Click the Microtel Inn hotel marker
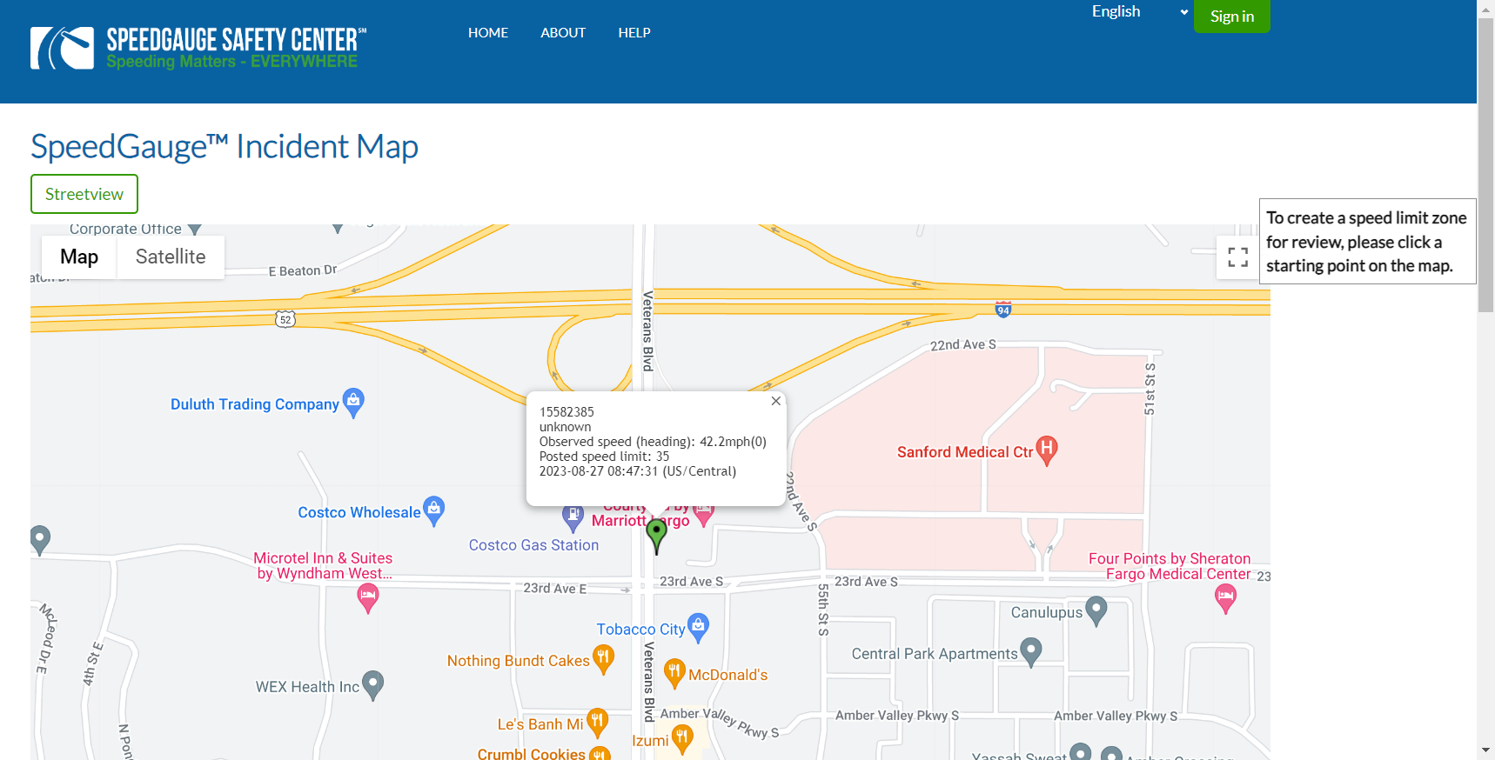The image size is (1495, 760). (x=368, y=597)
